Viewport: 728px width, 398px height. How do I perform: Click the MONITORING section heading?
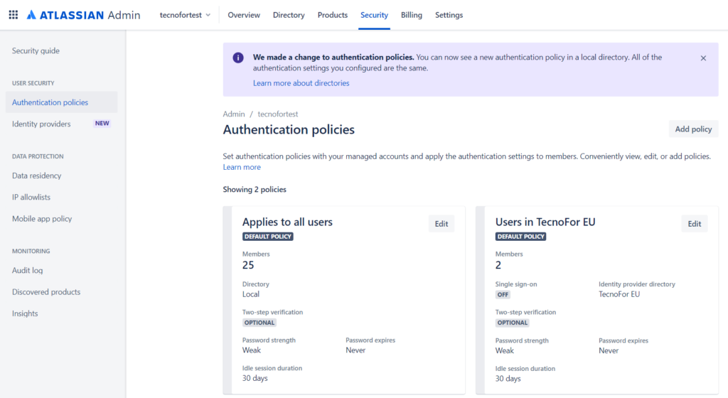pos(31,251)
